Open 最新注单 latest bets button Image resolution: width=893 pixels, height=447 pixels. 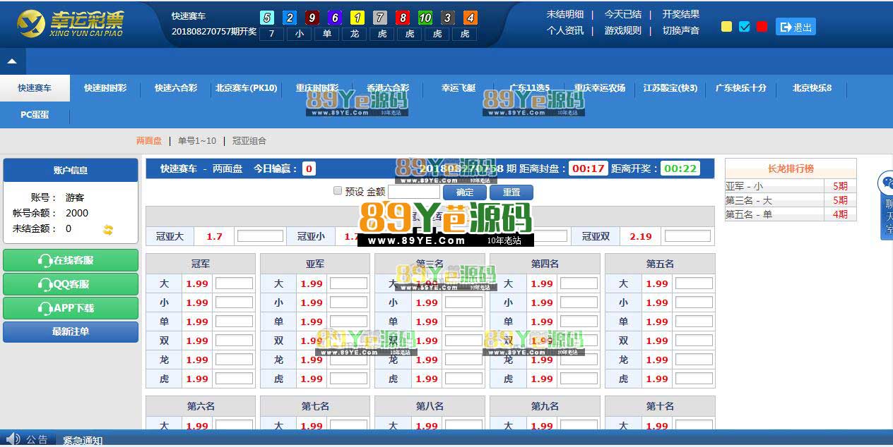[71, 331]
